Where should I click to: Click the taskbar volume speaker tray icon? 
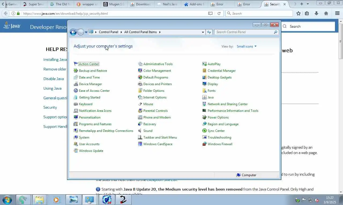pyautogui.click(x=317, y=200)
